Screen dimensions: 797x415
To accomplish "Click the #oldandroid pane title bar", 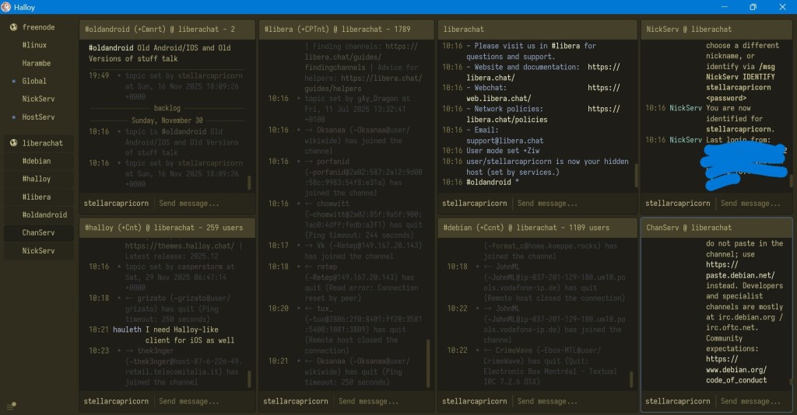I will (x=167, y=30).
